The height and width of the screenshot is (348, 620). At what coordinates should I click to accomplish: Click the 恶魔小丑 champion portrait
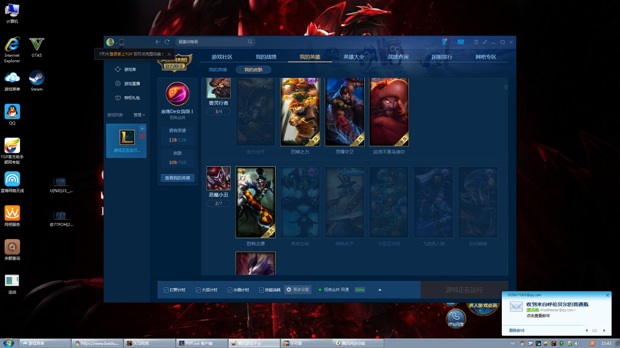point(219,178)
